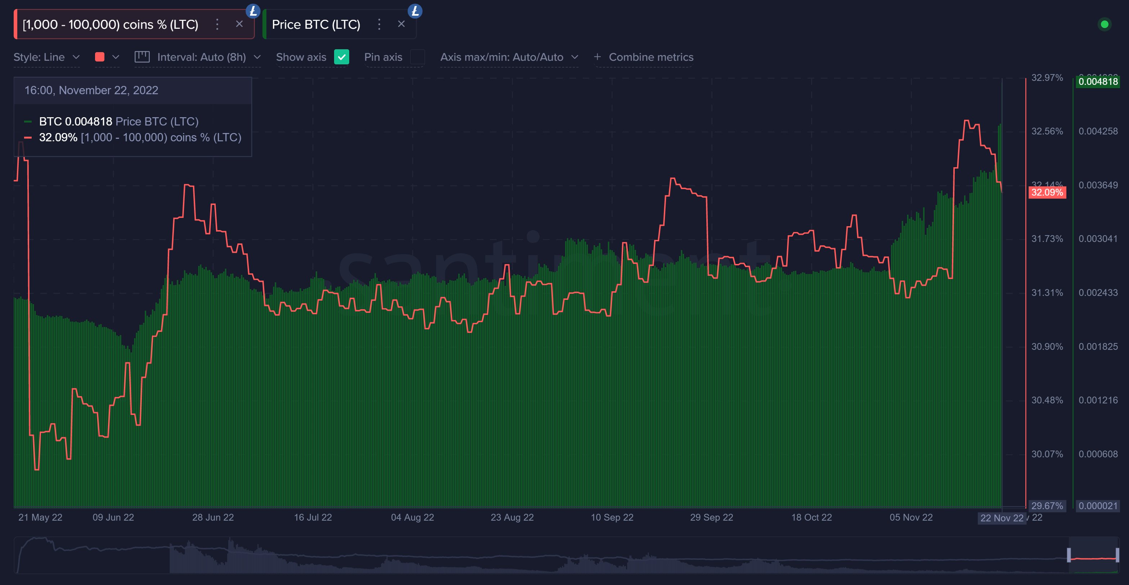Click the green live status indicator
The width and height of the screenshot is (1129, 585).
tap(1105, 24)
